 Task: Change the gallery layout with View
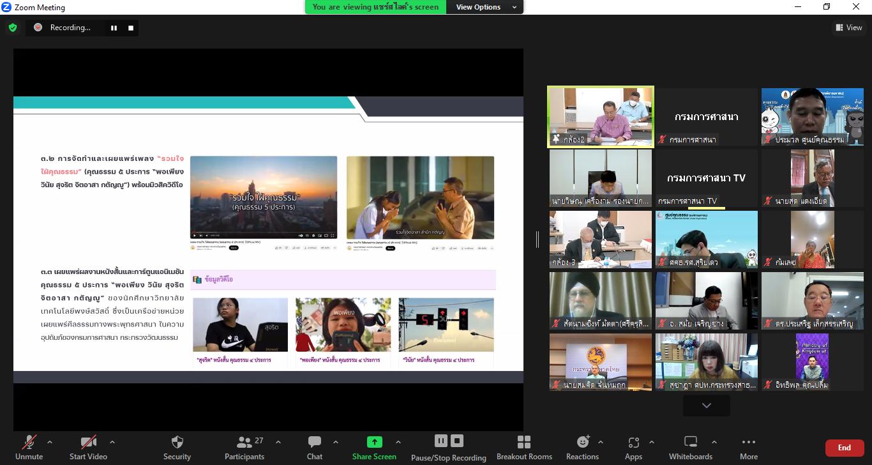849,27
